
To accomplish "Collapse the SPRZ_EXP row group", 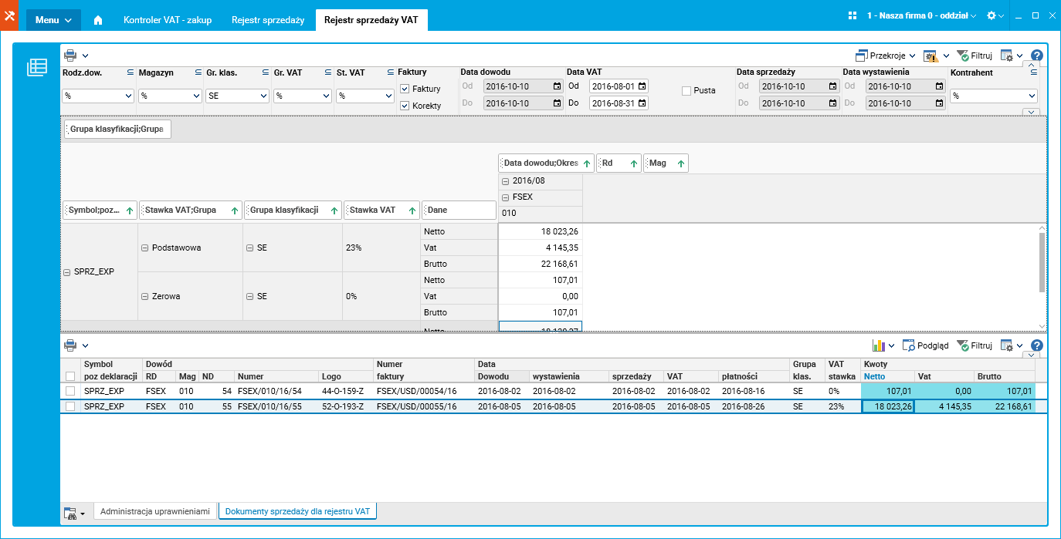I will (67, 271).
